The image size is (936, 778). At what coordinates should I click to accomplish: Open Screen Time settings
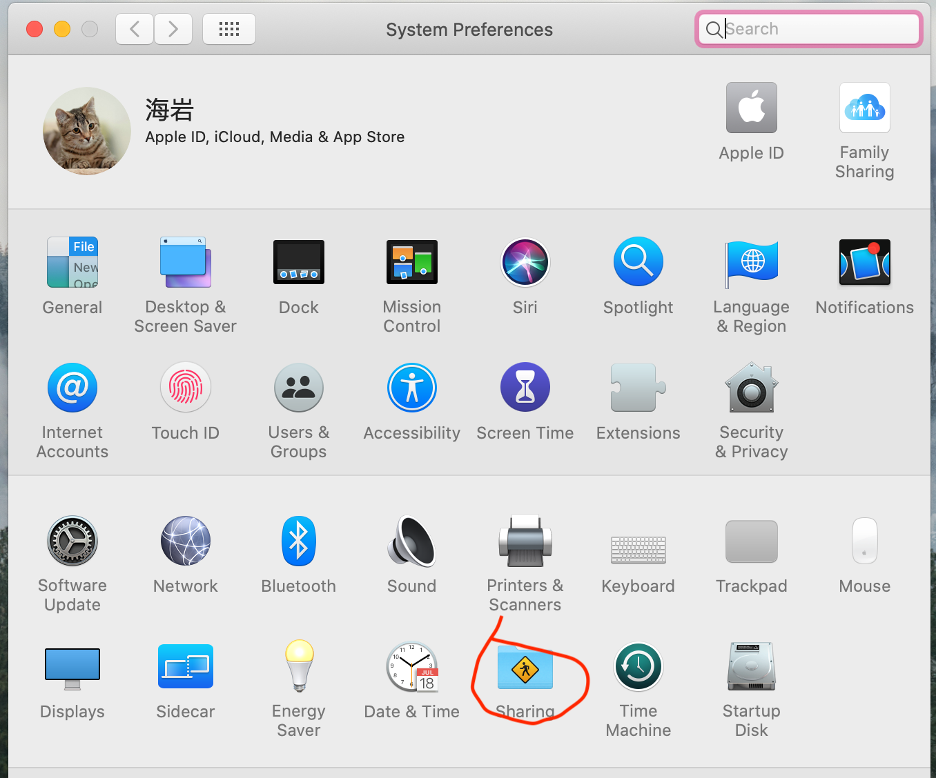click(525, 387)
